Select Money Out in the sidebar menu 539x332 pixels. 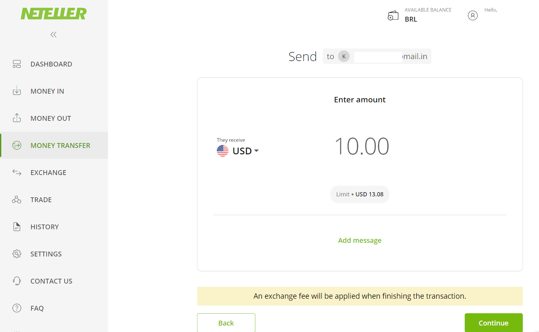(50, 118)
